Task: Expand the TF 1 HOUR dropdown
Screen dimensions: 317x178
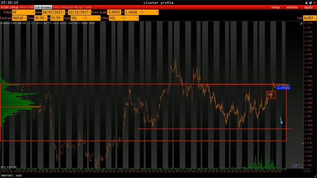Action: coord(133,12)
